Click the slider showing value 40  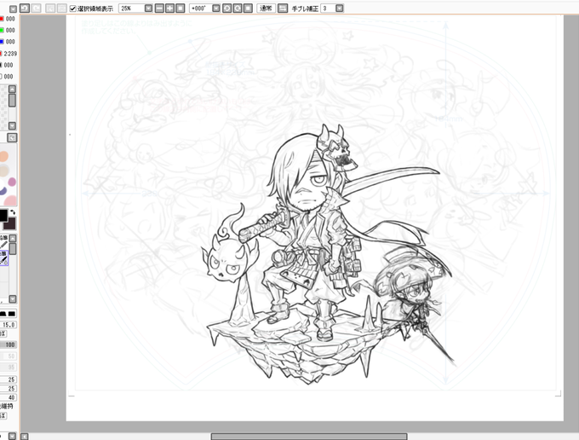coord(9,397)
